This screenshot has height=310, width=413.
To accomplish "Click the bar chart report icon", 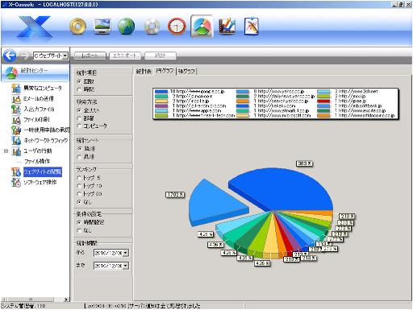I will pyautogui.click(x=227, y=27).
